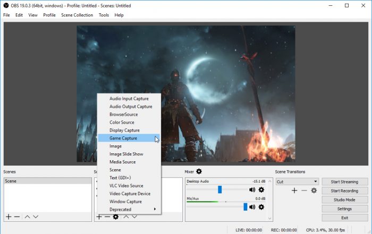The image size is (372, 234).
Task: Choose Image source entry
Action: click(129, 146)
